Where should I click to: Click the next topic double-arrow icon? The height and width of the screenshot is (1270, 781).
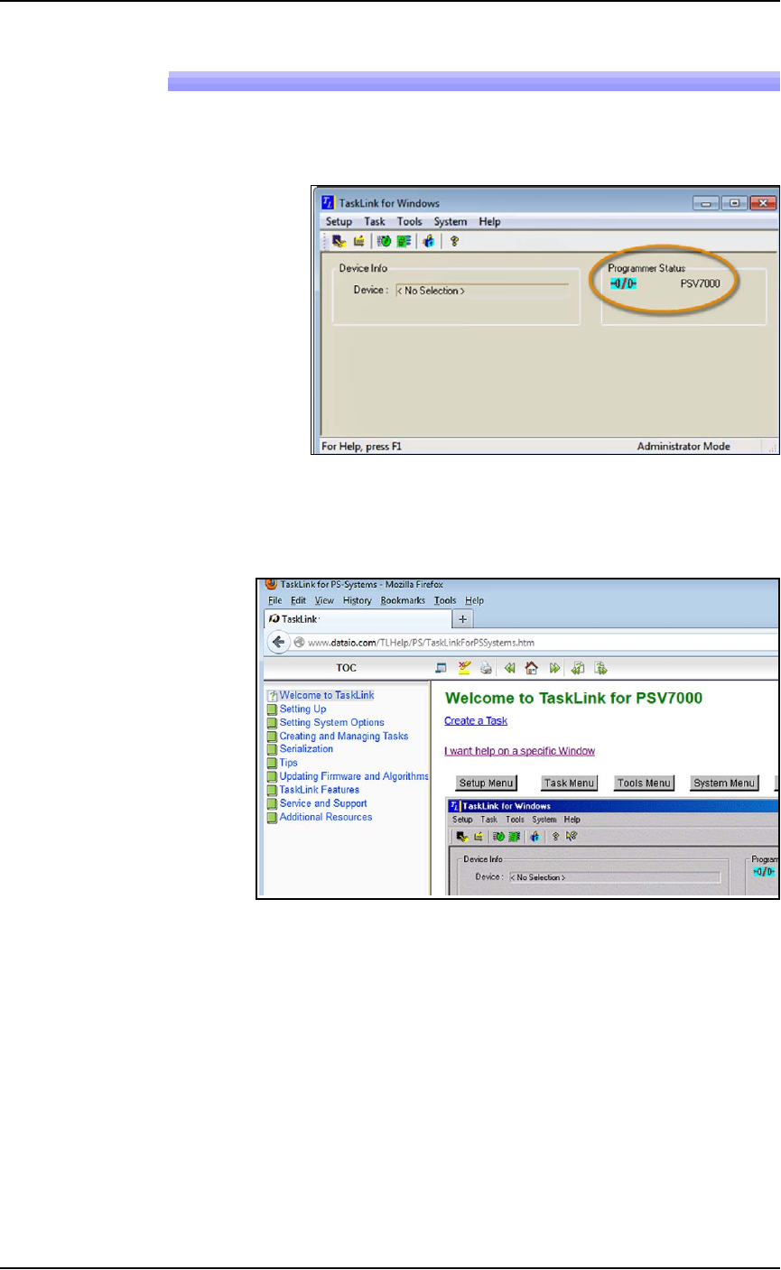[x=555, y=669]
